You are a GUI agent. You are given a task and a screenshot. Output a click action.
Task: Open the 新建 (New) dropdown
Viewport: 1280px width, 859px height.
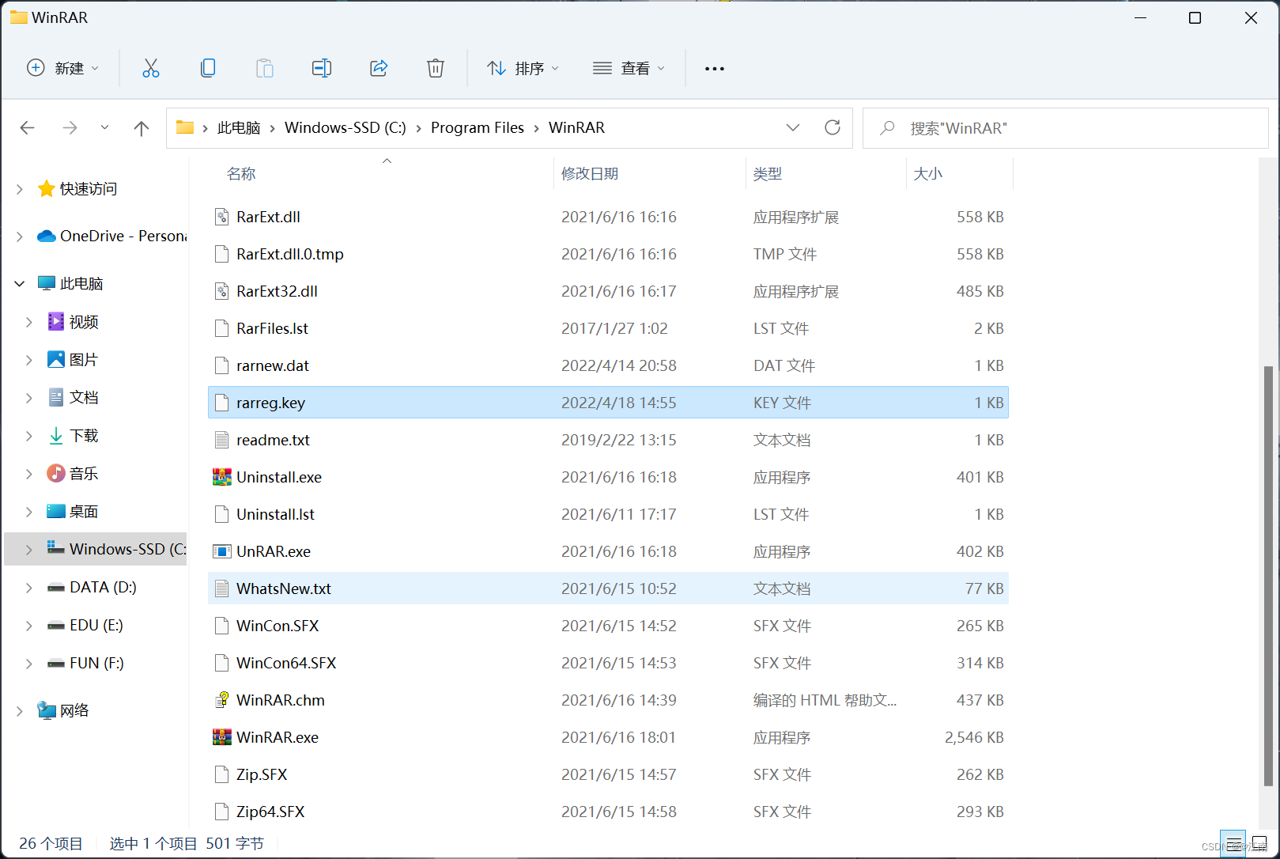[63, 68]
